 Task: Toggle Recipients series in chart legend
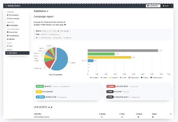(x=94, y=77)
